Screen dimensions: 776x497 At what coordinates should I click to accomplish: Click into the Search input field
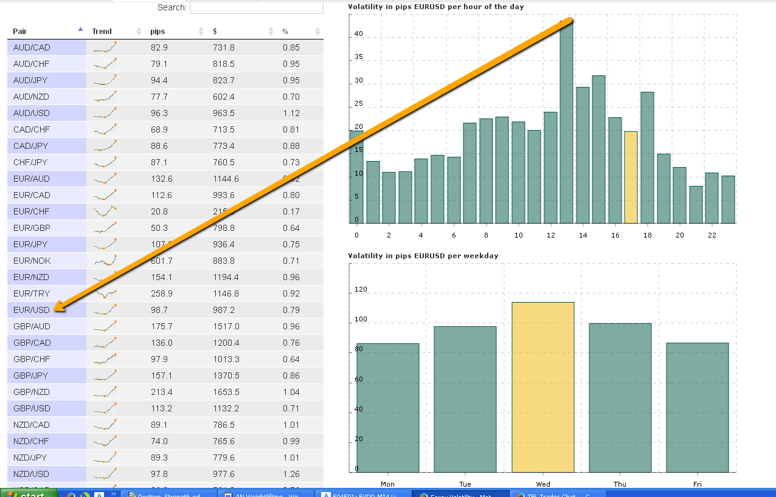(x=257, y=7)
